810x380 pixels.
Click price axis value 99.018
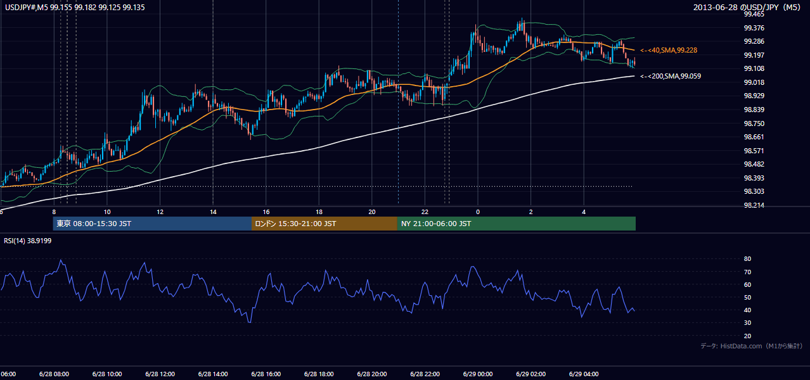[754, 82]
